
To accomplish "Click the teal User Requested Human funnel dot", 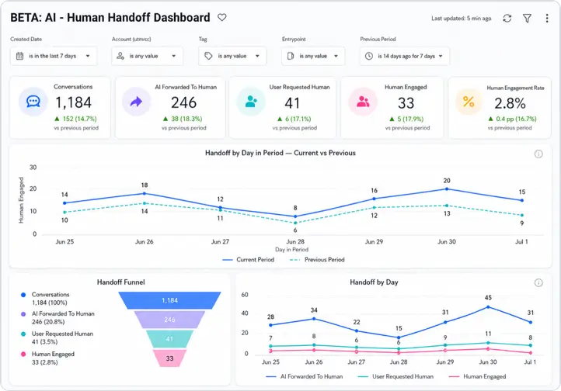I will click(23, 334).
